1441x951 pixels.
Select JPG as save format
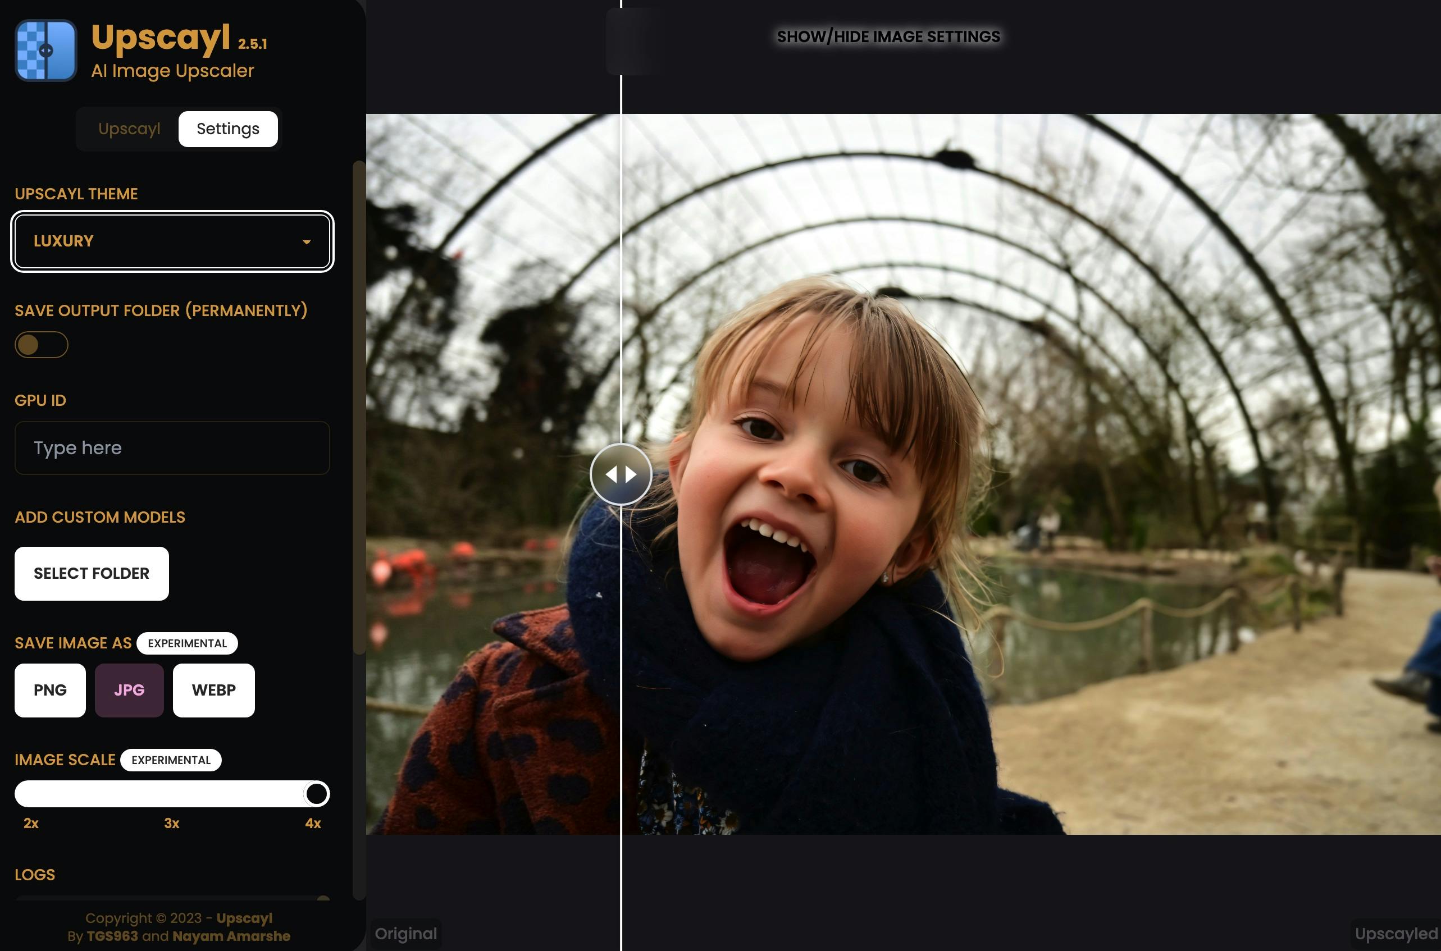(x=129, y=690)
